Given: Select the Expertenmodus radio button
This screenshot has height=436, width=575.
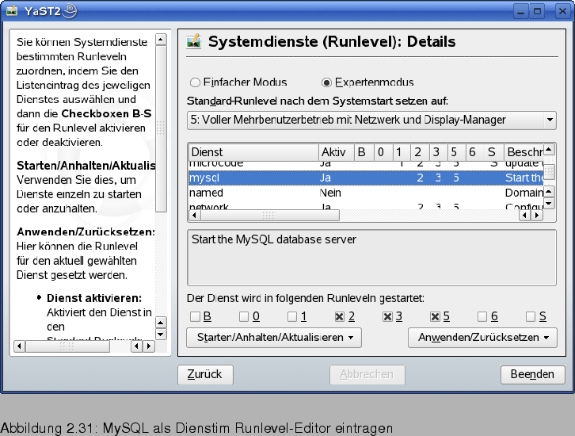Looking at the screenshot, I should tap(326, 82).
